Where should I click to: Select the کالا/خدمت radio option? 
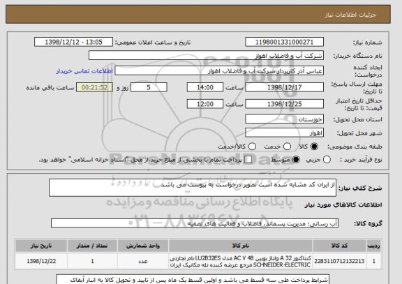pyautogui.click(x=252, y=147)
